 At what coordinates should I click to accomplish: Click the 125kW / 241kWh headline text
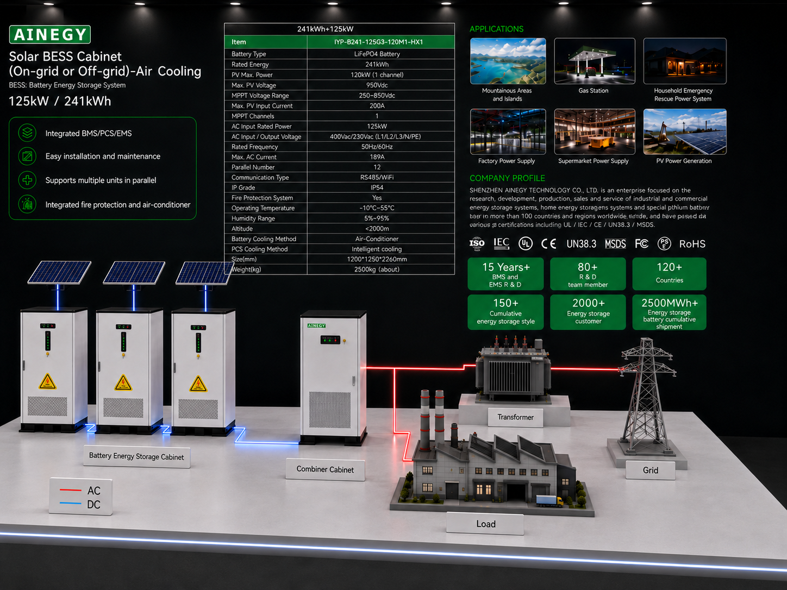(60, 101)
